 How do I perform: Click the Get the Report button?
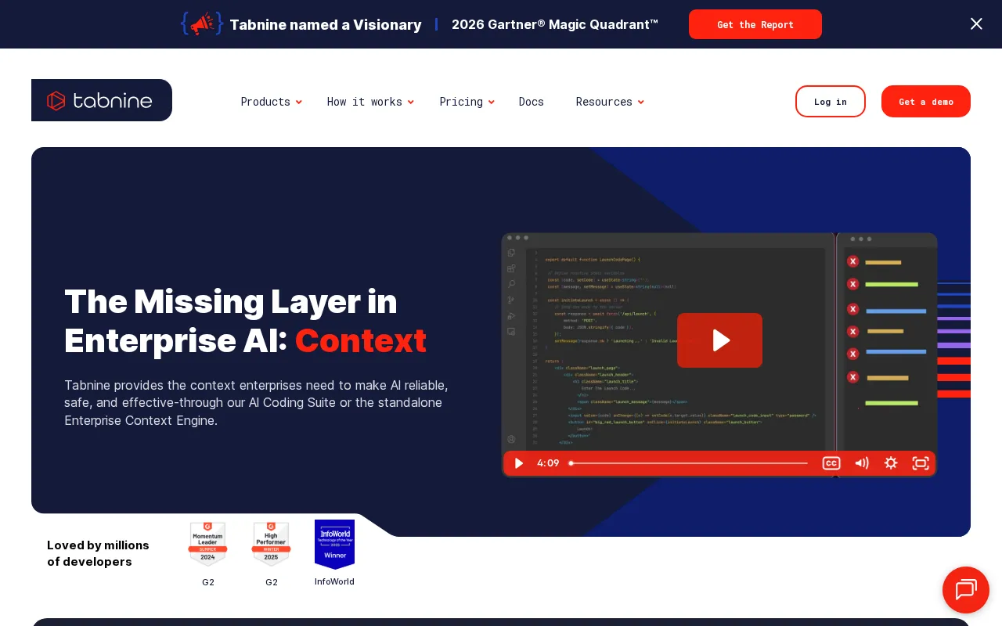point(755,24)
